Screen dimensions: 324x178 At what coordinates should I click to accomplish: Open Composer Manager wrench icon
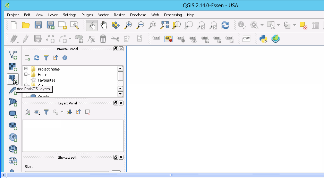click(x=75, y=25)
